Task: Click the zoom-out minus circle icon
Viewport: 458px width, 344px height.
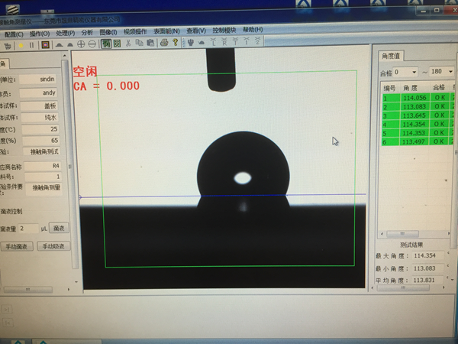Action: pyautogui.click(x=92, y=44)
